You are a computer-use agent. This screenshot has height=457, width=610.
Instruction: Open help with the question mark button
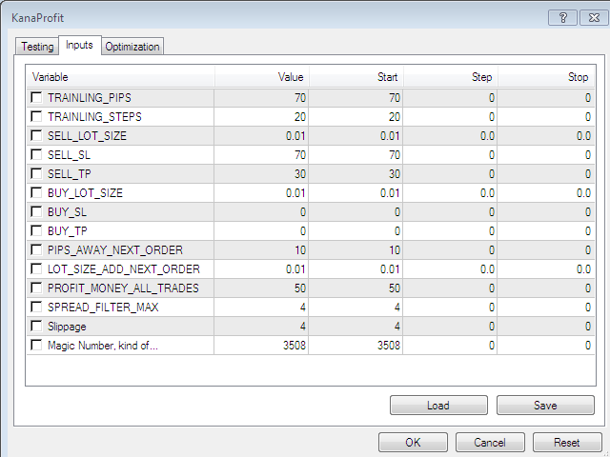click(x=562, y=18)
